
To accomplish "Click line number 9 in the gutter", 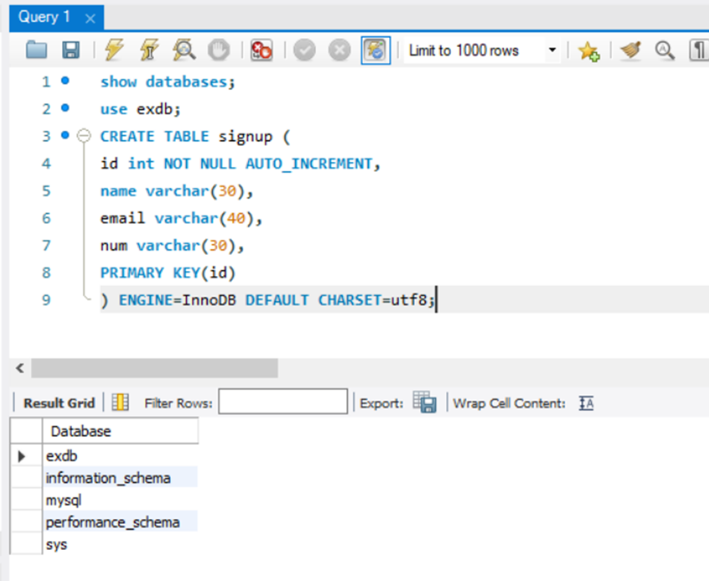I will (47, 300).
